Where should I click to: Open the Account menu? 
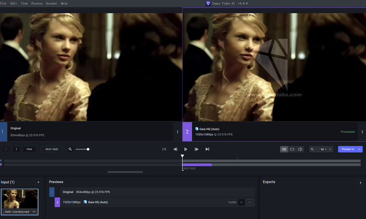pos(51,4)
